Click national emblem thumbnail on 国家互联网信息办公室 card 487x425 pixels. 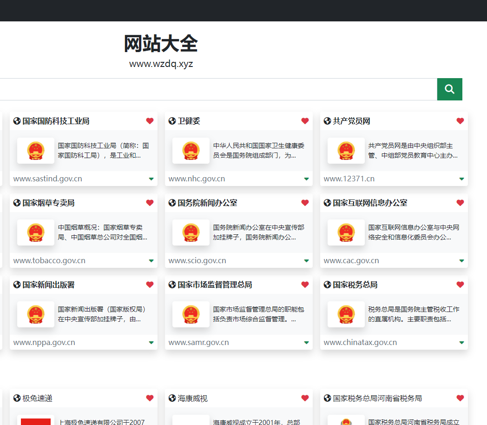pos(346,232)
